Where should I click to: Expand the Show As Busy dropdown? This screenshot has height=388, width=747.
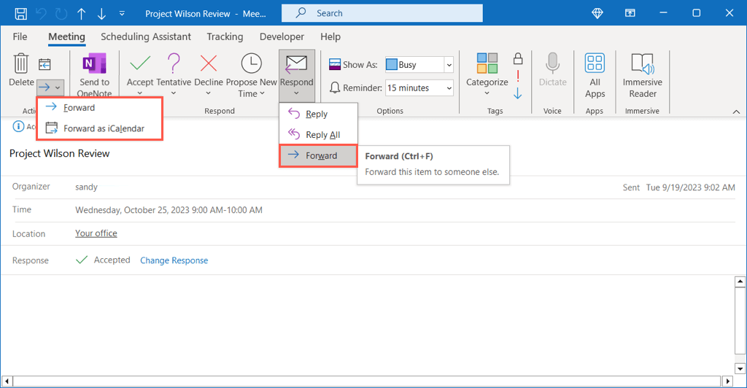pos(449,65)
